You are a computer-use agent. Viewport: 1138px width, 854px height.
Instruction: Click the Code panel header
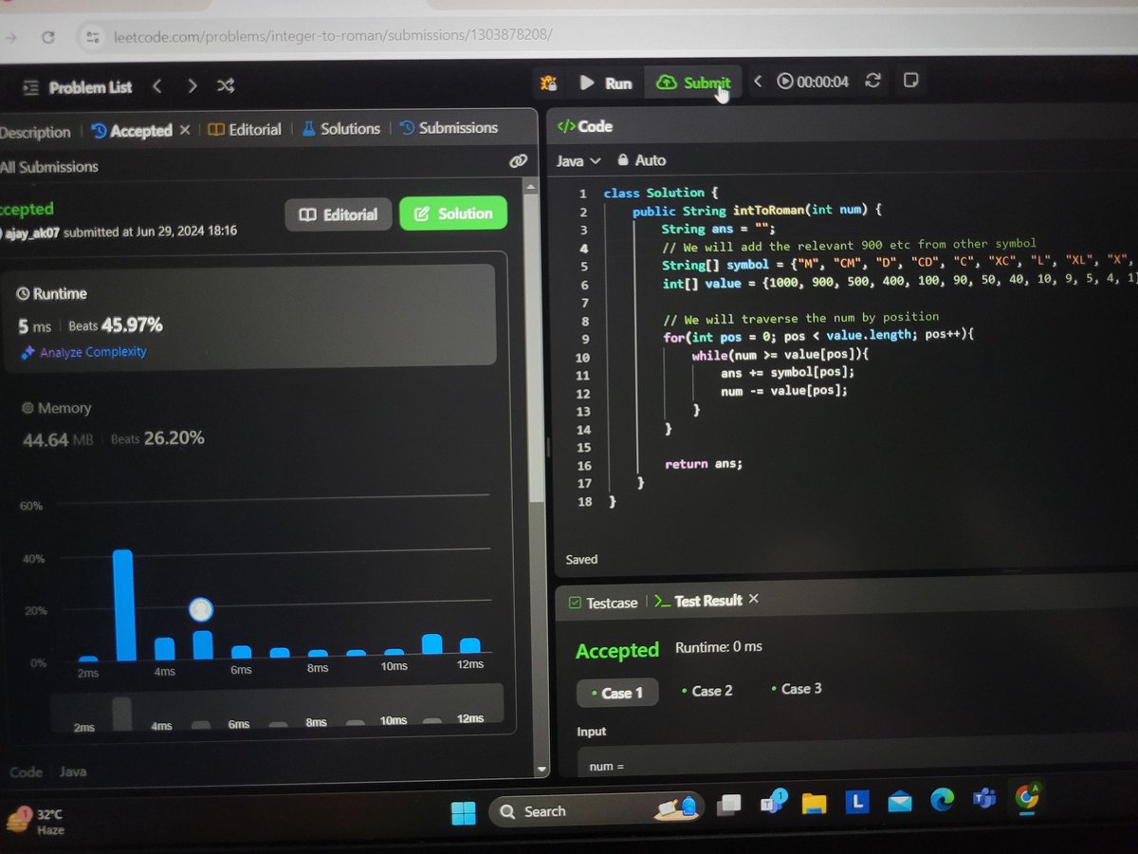[x=584, y=126]
